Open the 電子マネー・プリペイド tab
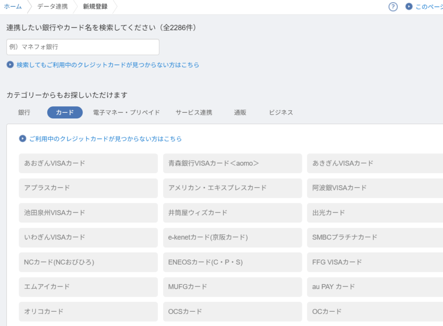 tap(126, 112)
